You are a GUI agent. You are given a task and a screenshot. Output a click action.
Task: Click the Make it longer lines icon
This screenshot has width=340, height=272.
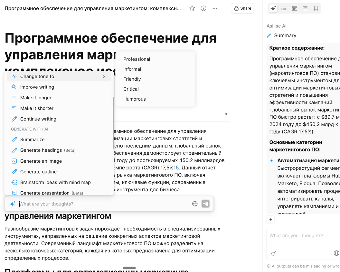(14, 98)
